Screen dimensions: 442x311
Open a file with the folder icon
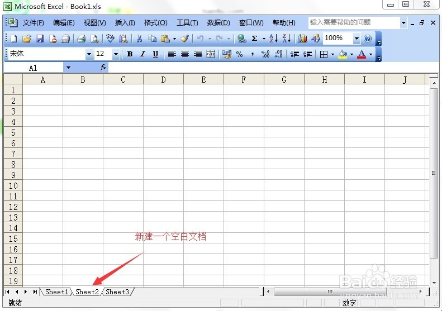click(27, 39)
